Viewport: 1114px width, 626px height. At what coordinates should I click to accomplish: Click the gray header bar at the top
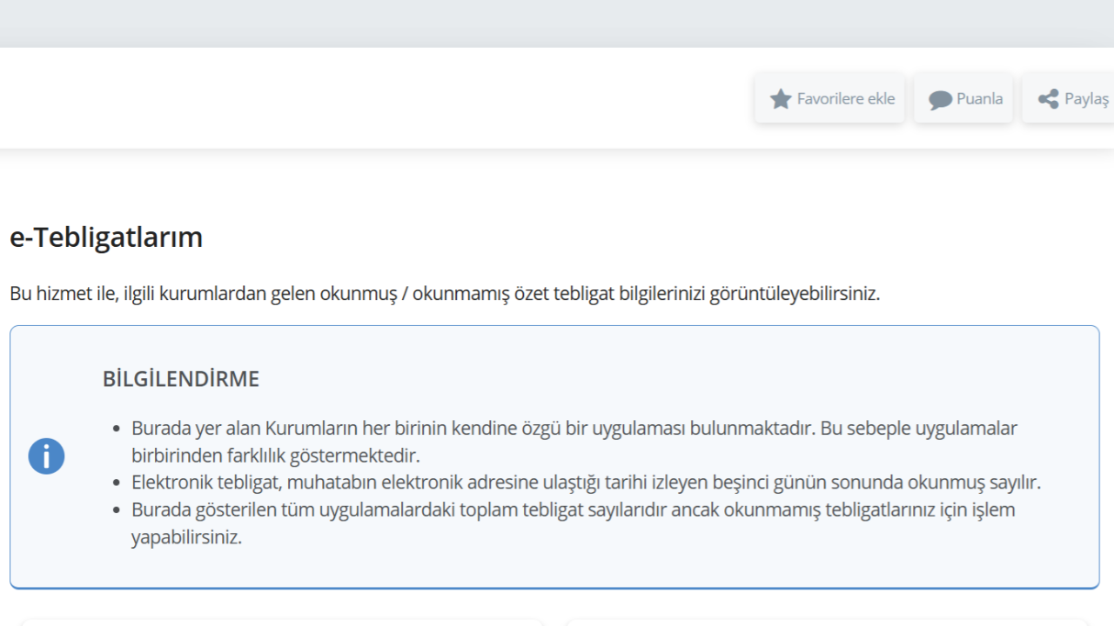pyautogui.click(x=557, y=23)
